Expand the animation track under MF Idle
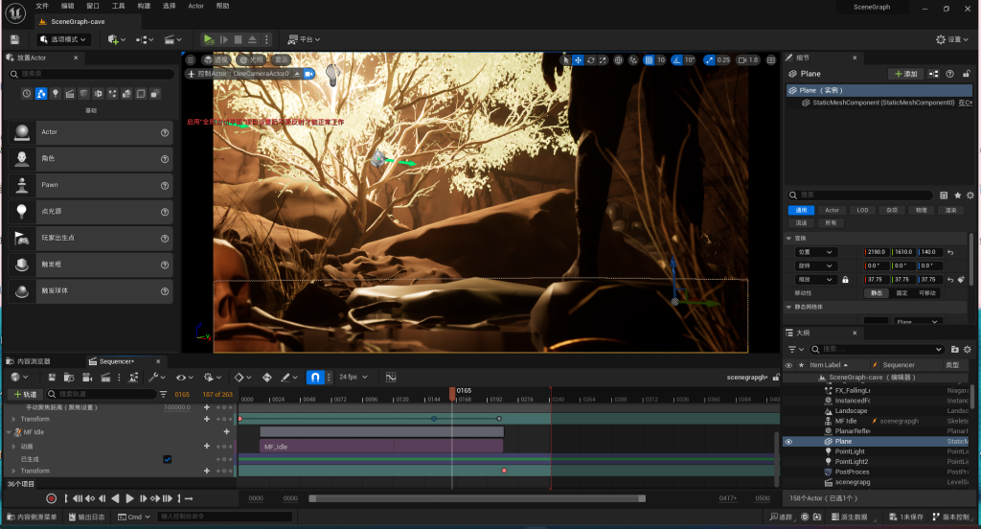 13,447
